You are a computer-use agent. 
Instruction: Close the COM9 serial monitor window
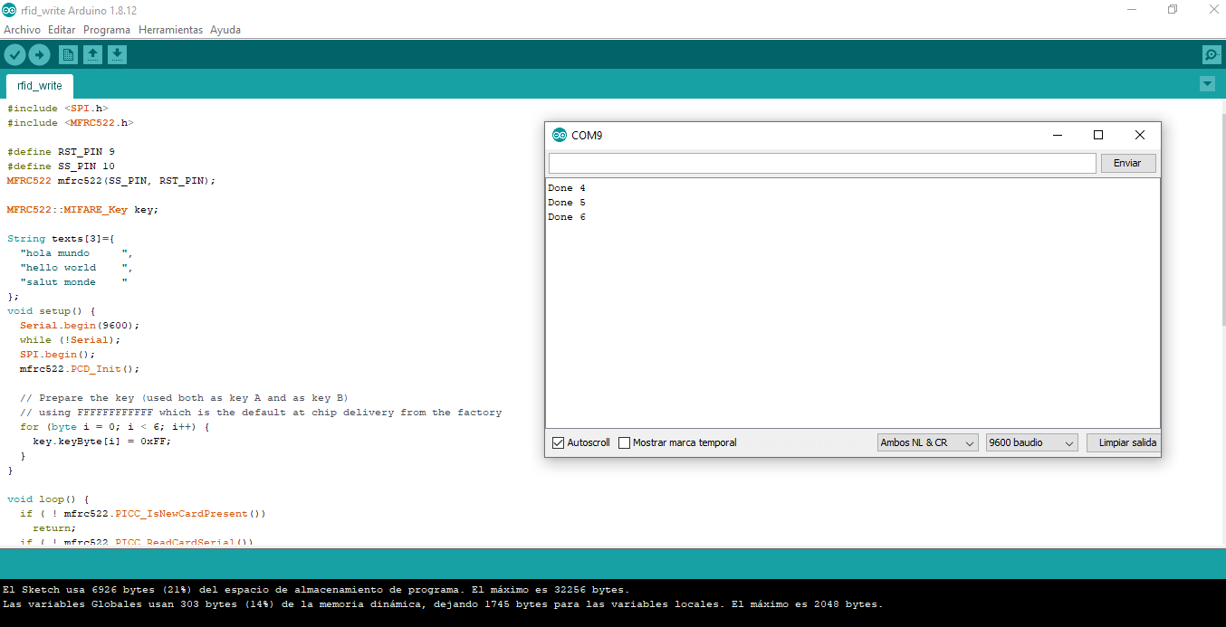coord(1140,135)
